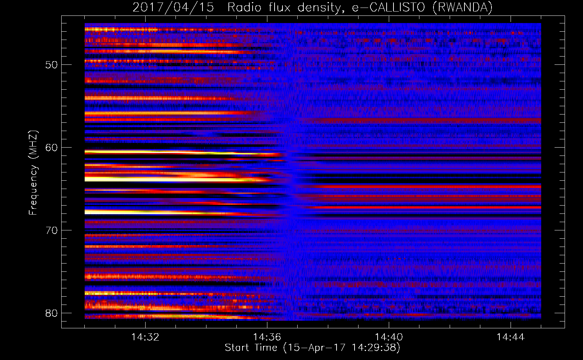This screenshot has height=360, width=583.
Task: Click the 14:40 time tick label
Action: 389,337
